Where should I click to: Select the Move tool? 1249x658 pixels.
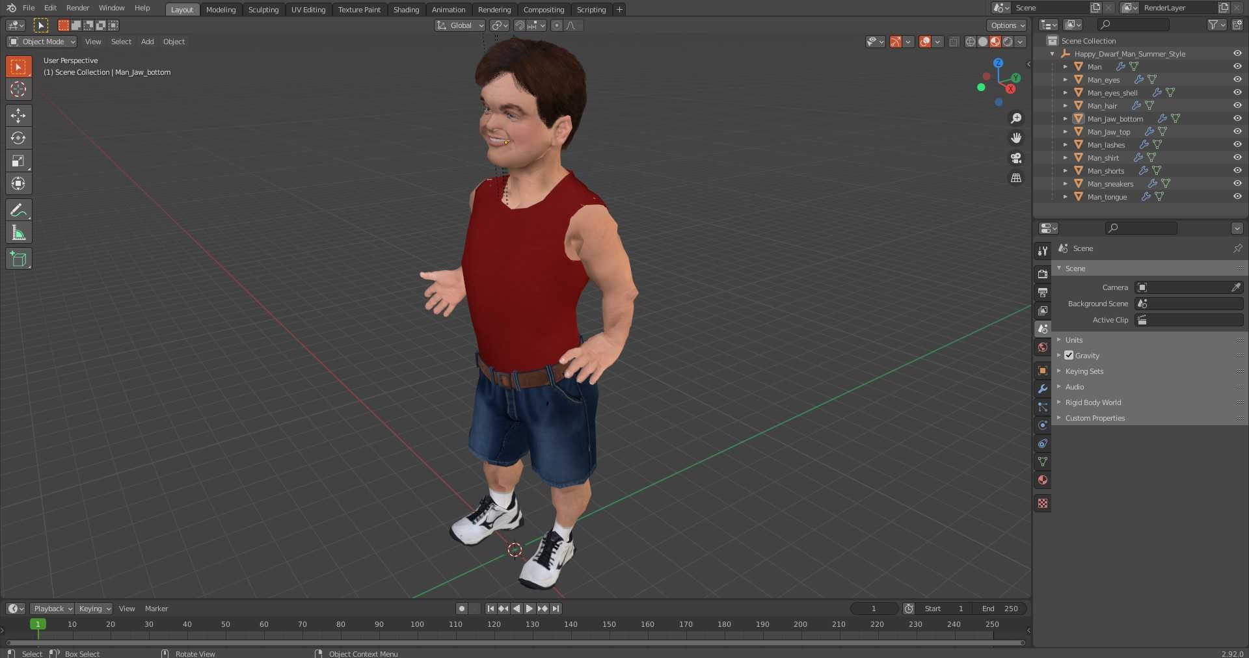tap(18, 116)
